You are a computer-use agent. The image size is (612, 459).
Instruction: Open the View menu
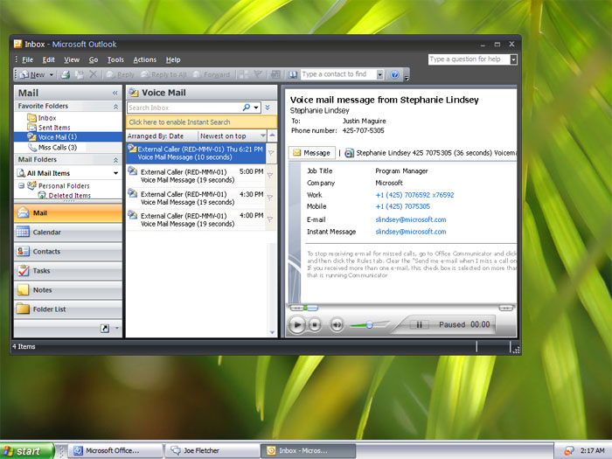pyautogui.click(x=72, y=59)
